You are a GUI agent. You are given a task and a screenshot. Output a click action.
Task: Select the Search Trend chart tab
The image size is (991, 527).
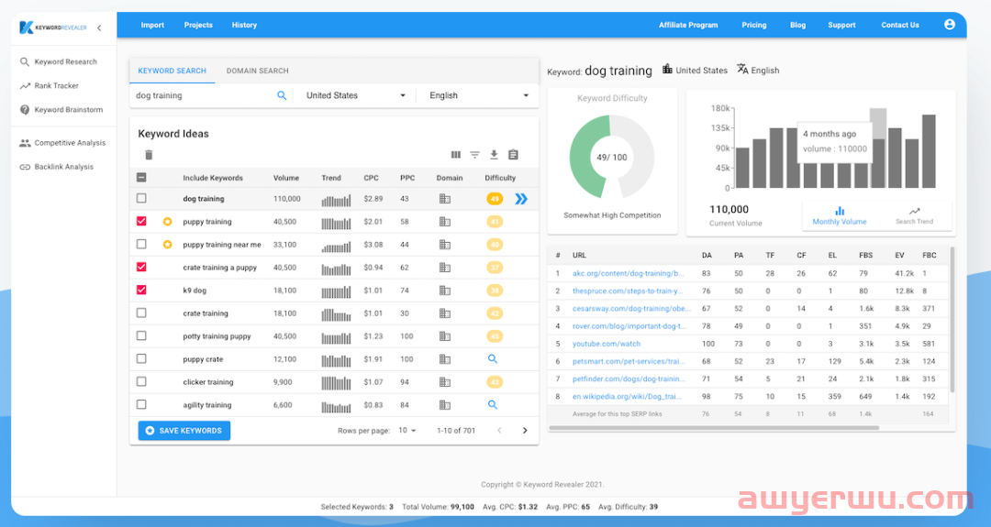click(914, 216)
